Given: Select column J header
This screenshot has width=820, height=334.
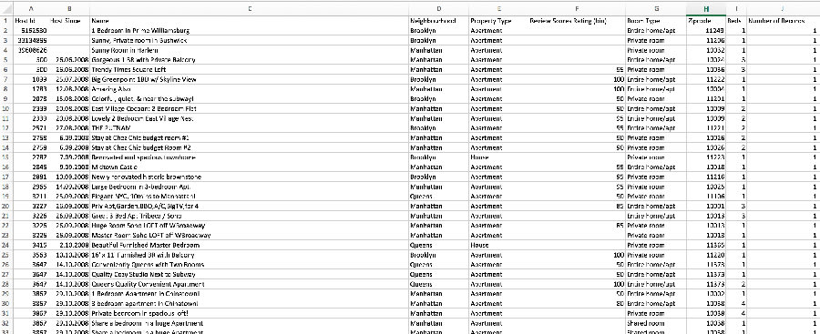Looking at the screenshot, I should (783, 8).
